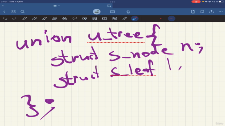The image size is (225, 126).
Task: Go back using the back chevron
Action: (4, 12)
